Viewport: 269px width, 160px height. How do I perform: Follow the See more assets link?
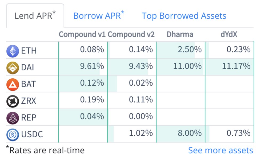221,150
